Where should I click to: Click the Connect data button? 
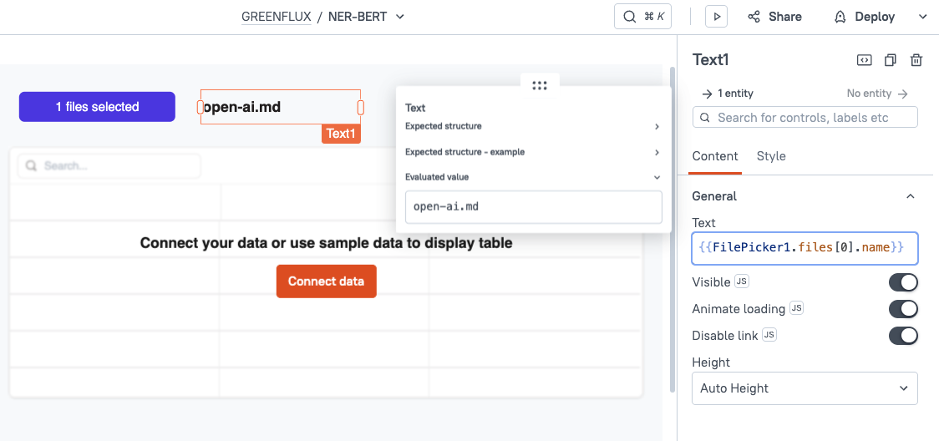[326, 281]
